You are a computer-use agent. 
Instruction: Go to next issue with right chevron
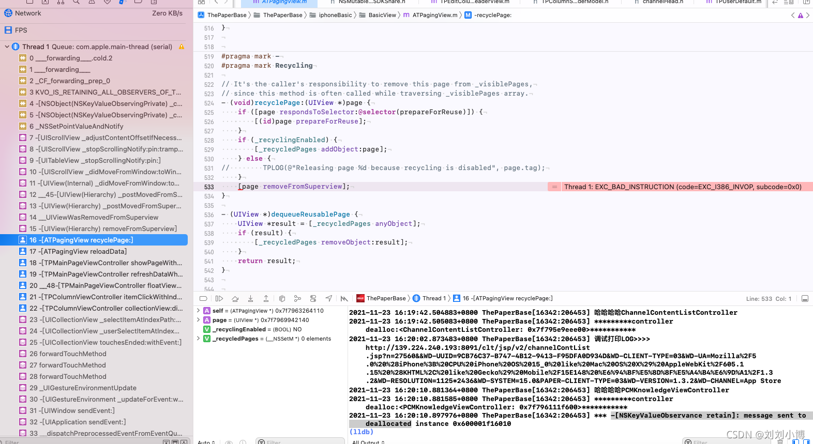808,16
